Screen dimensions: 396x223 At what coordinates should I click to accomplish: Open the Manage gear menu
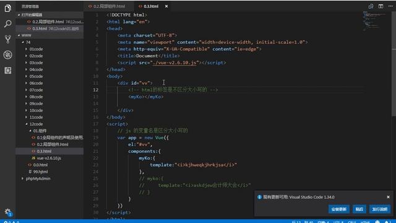click(7, 212)
